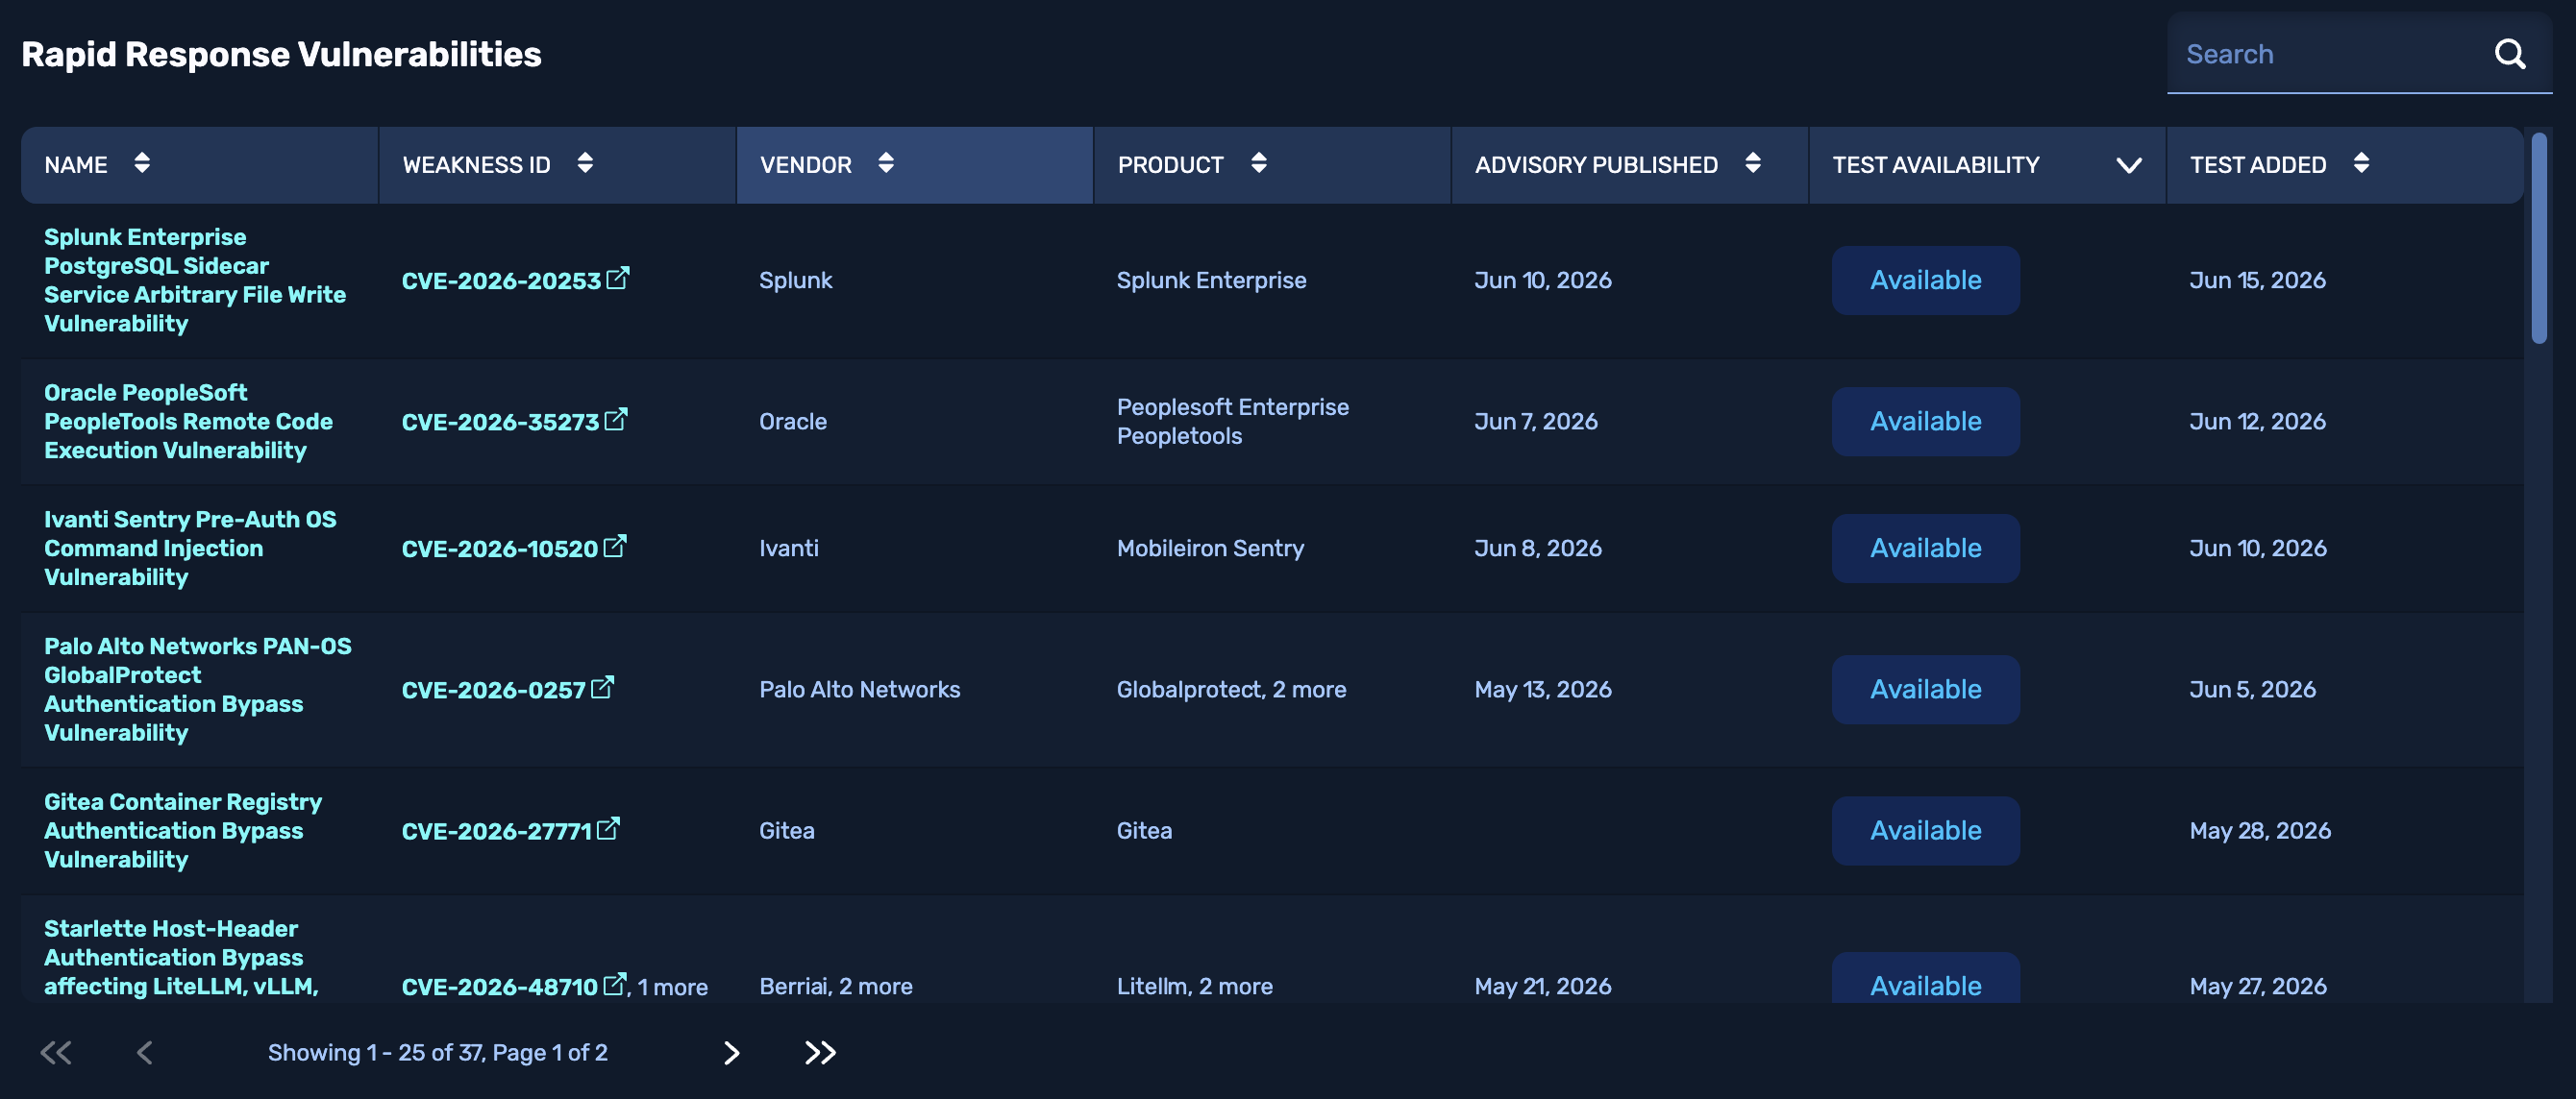This screenshot has width=2576, height=1099.
Task: Sort by the Product column arrows
Action: tap(1259, 163)
